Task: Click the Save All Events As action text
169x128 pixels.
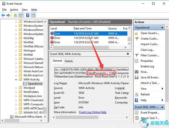Action: click(x=150, y=77)
